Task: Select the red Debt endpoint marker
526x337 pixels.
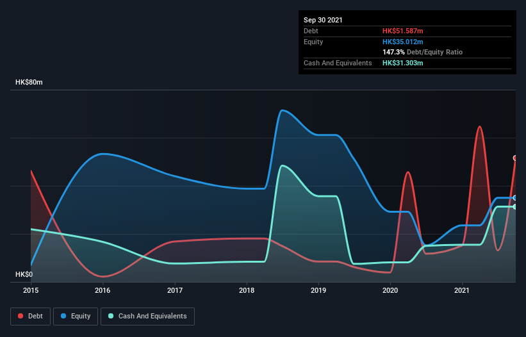Action: point(515,158)
